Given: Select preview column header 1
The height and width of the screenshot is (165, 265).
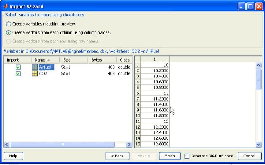Looking at the screenshot, I should pyautogui.click(x=155, y=59).
